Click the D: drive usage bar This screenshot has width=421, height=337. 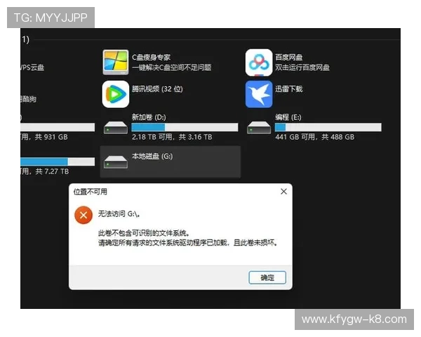pyautogui.click(x=185, y=127)
